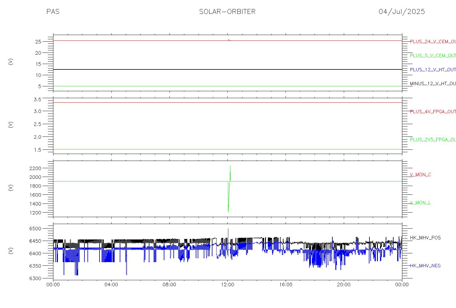Click the 6400 tick on MHV panel axis
This screenshot has height=308, width=456.
click(x=35, y=253)
